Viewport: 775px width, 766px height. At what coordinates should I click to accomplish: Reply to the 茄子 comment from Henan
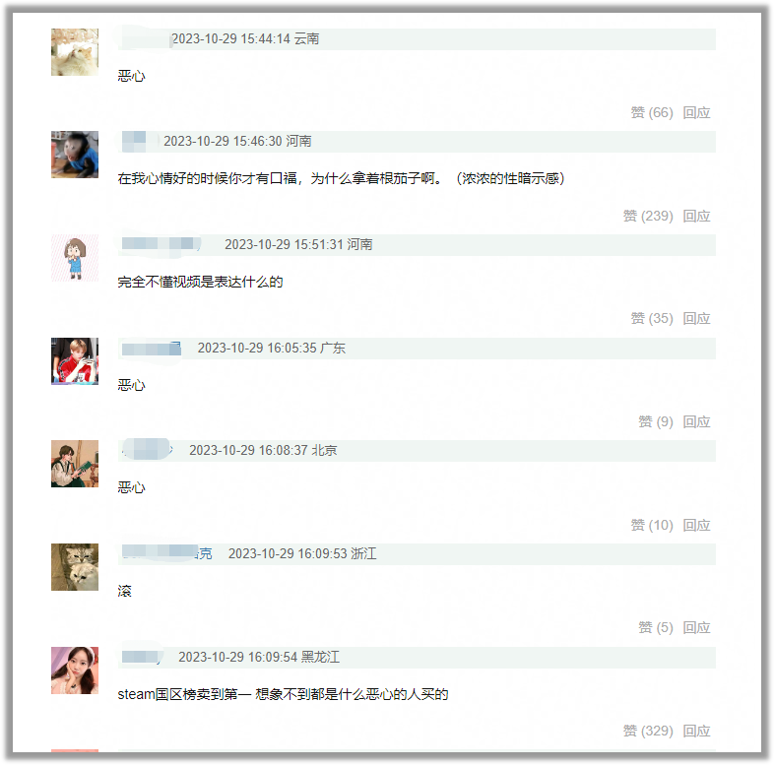point(696,216)
